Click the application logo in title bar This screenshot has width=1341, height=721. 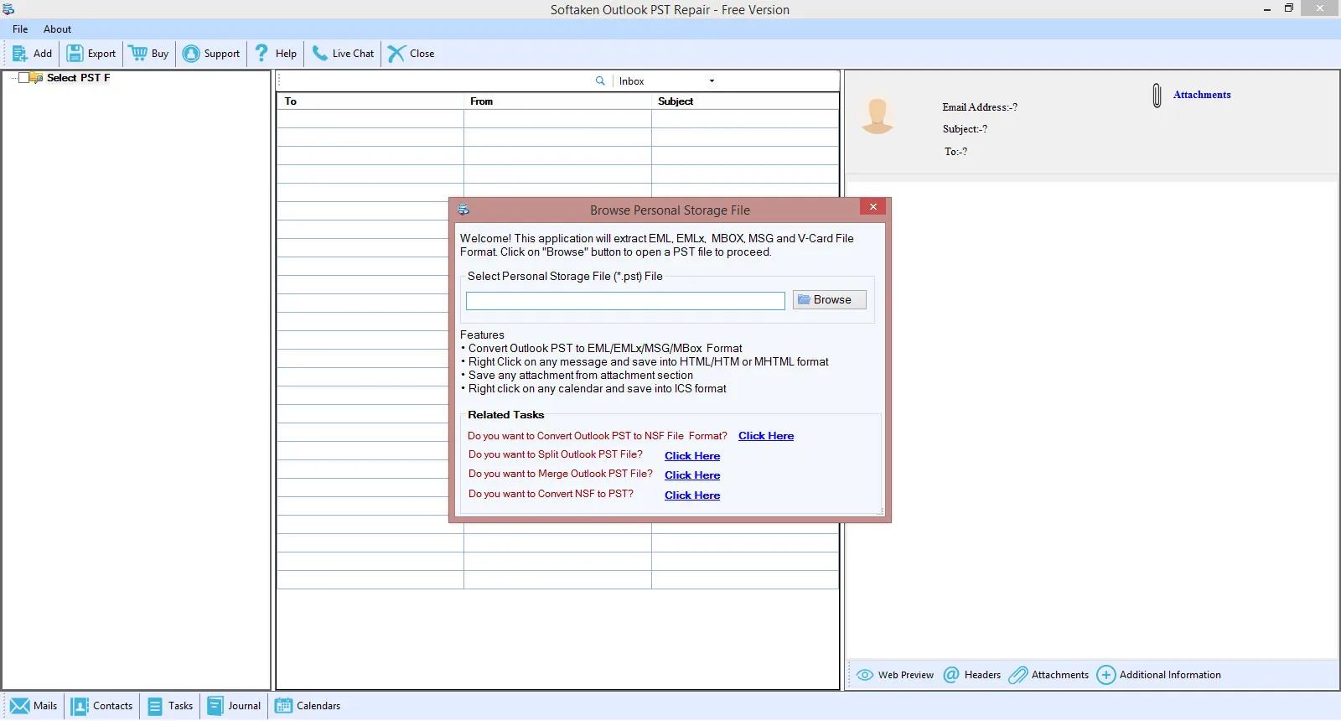tap(8, 9)
